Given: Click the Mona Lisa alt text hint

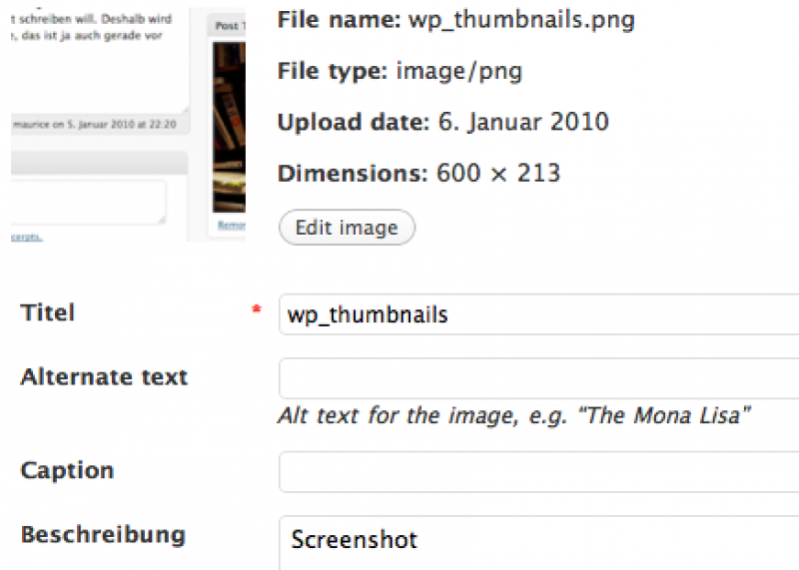Looking at the screenshot, I should (x=514, y=415).
